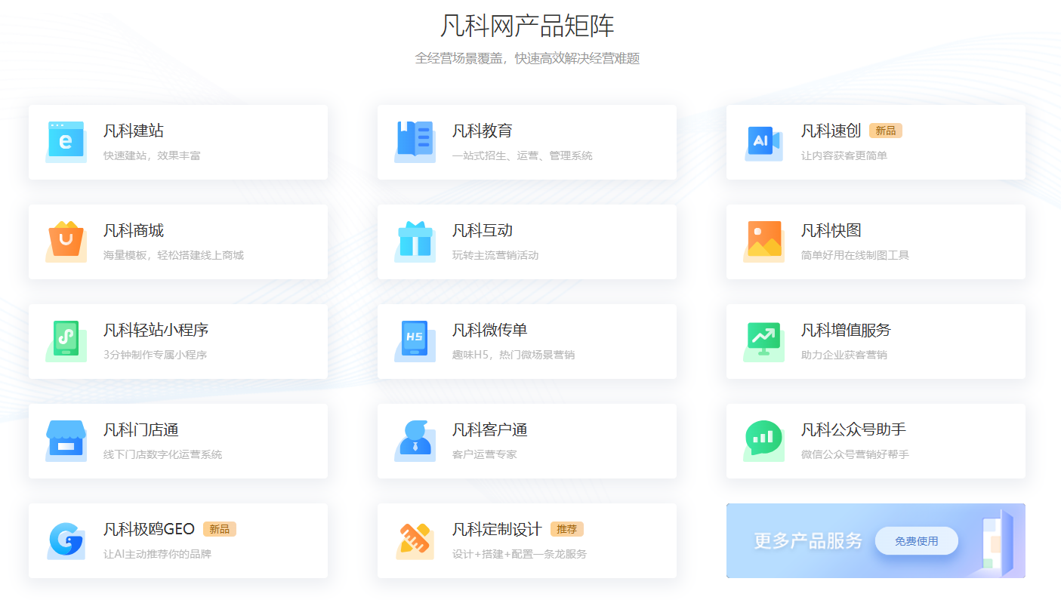Click the 凡科商城 orange shopping bag icon
The width and height of the screenshot is (1061, 600).
66,241
